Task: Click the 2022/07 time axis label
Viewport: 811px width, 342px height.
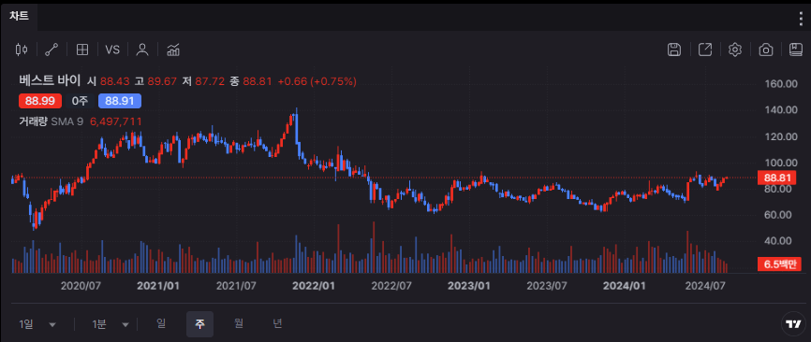Action: pos(391,285)
